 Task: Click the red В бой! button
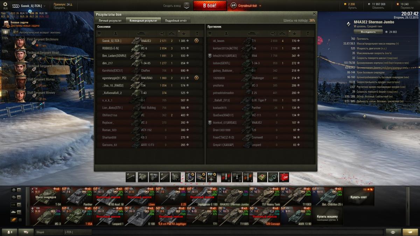point(210,6)
